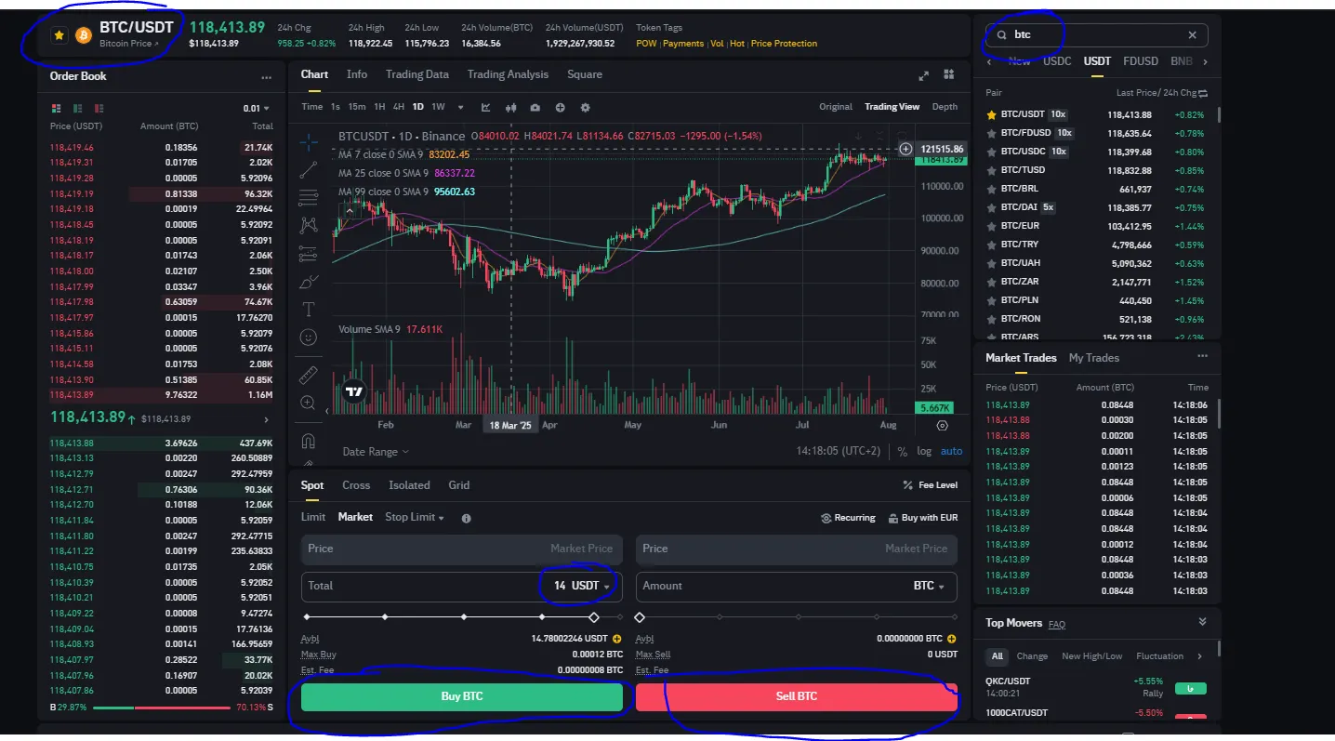The height and width of the screenshot is (741, 1335).
Task: Click Buy with EUR link
Action: pyautogui.click(x=923, y=518)
